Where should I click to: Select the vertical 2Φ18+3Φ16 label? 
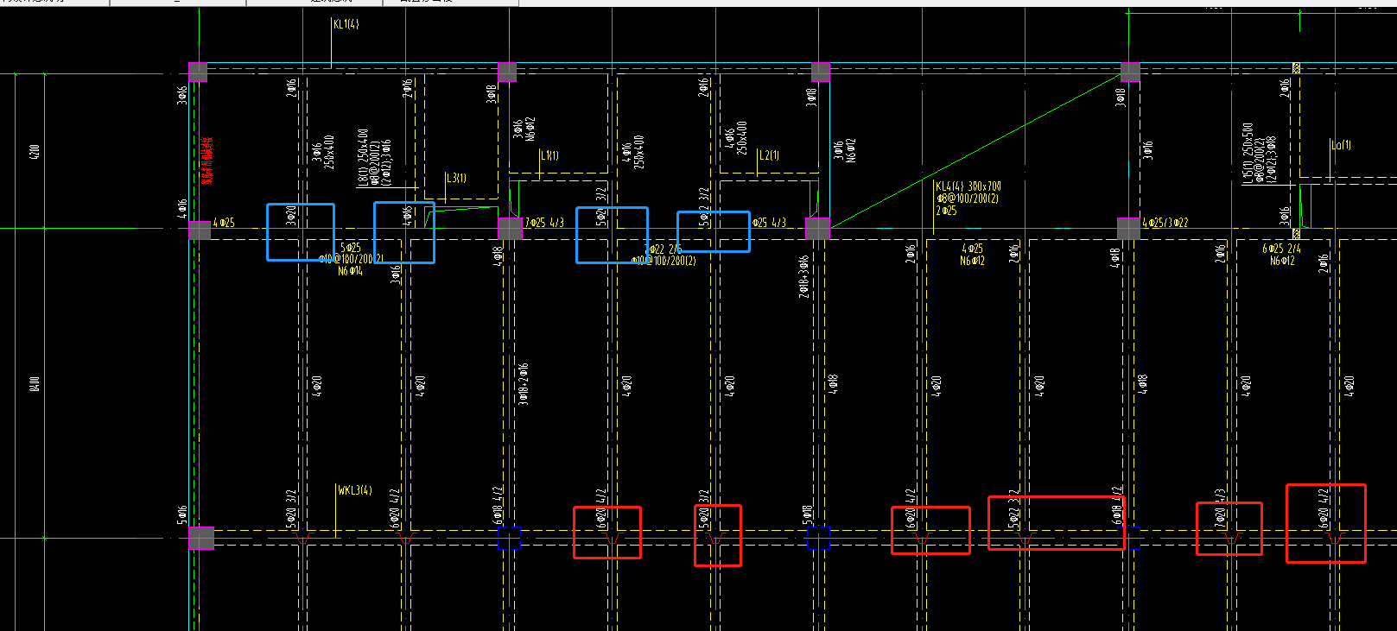[804, 276]
